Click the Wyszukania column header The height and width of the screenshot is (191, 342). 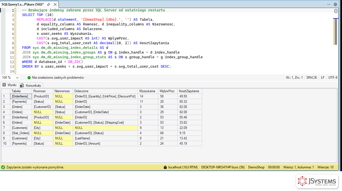[148, 91]
